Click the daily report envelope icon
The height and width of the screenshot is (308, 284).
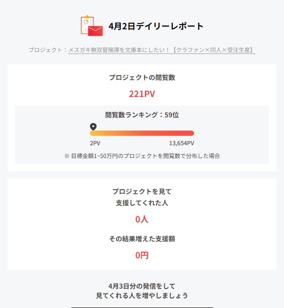(92, 26)
